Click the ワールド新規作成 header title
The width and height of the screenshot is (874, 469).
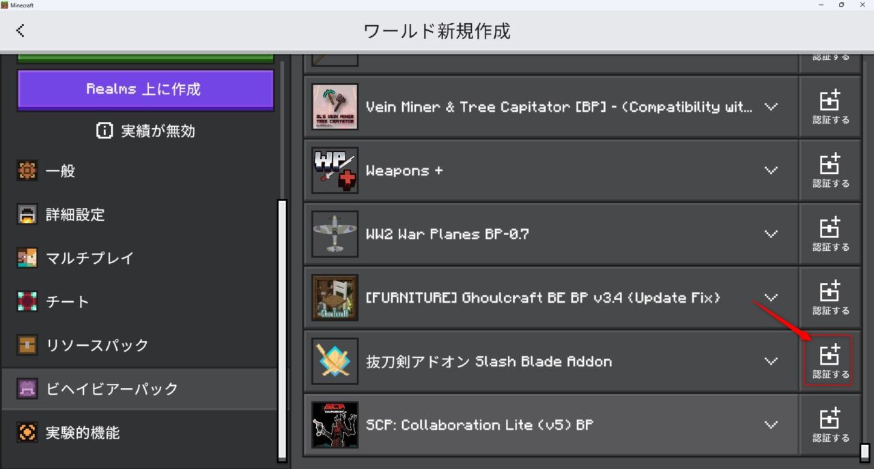437,31
